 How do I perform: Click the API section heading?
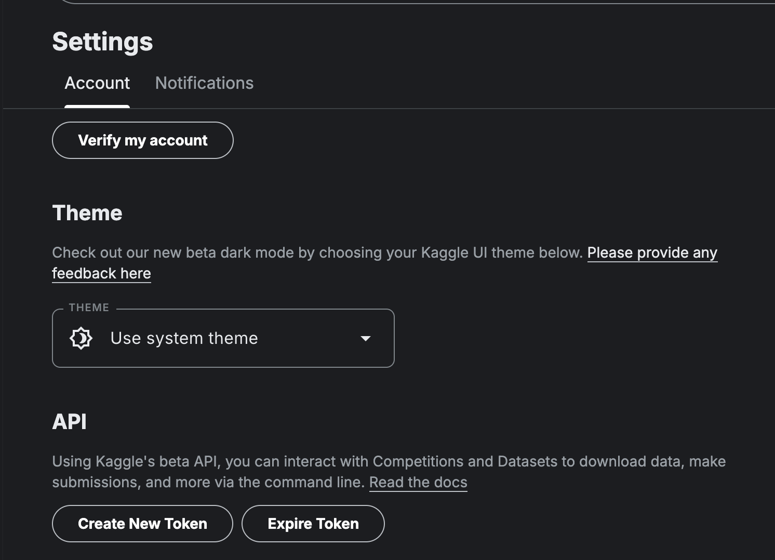[70, 422]
